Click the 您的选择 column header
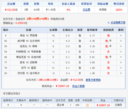The height and width of the screenshot is (109, 128). coord(108,30)
